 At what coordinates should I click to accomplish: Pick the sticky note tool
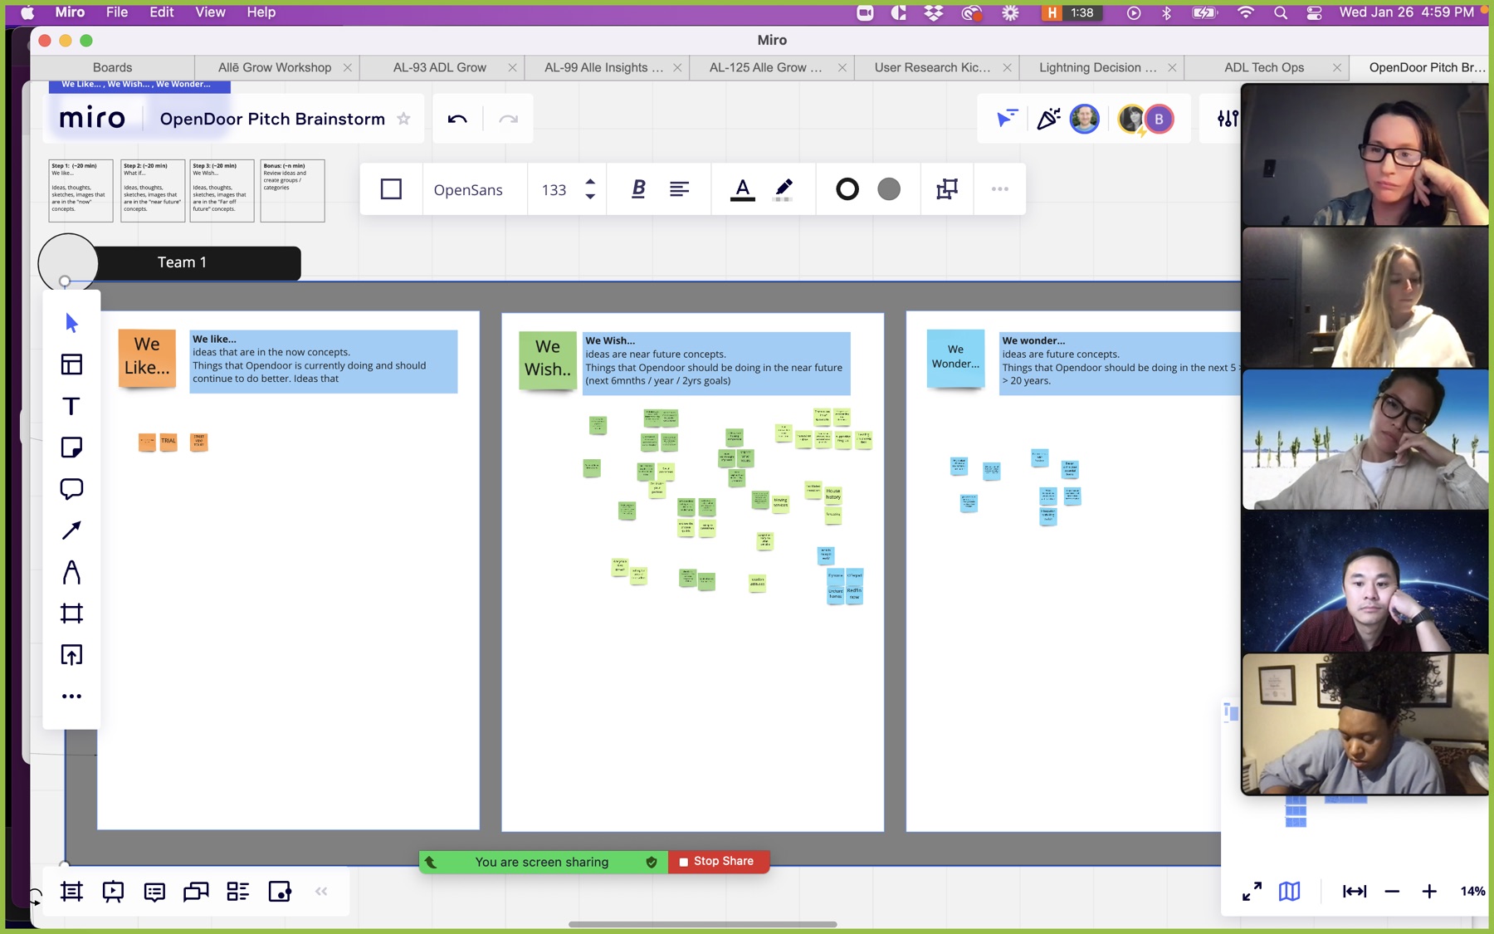click(x=71, y=447)
